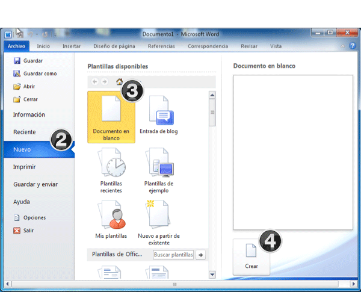361x292 pixels.
Task: Open Plantillas recientes
Action: pos(111,170)
